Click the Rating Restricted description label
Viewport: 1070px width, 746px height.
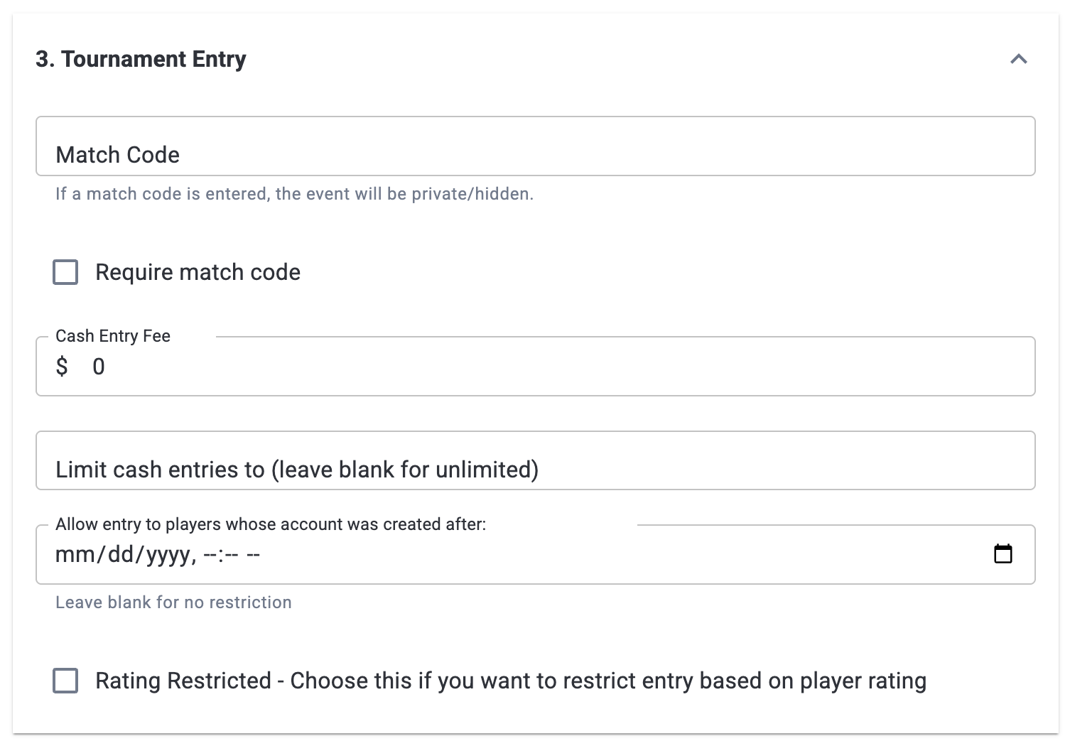pyautogui.click(x=510, y=681)
